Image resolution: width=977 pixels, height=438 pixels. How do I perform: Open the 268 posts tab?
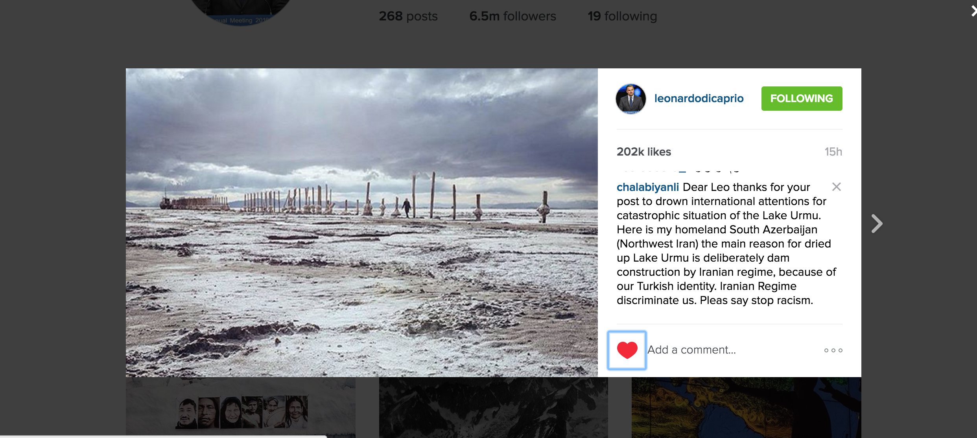coord(408,16)
